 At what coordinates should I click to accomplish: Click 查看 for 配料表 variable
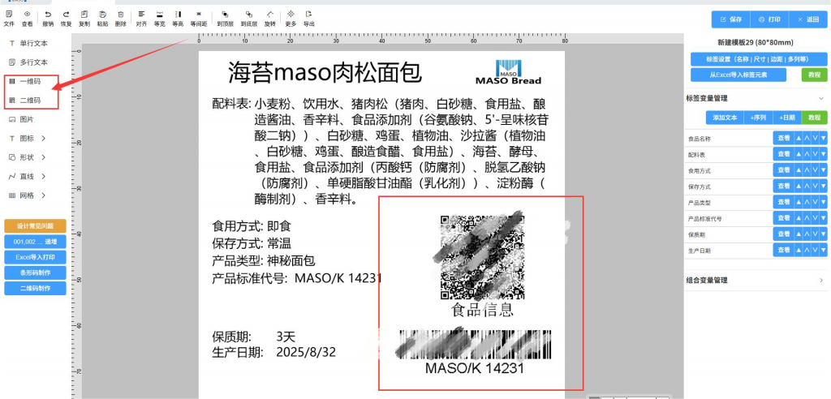click(783, 154)
